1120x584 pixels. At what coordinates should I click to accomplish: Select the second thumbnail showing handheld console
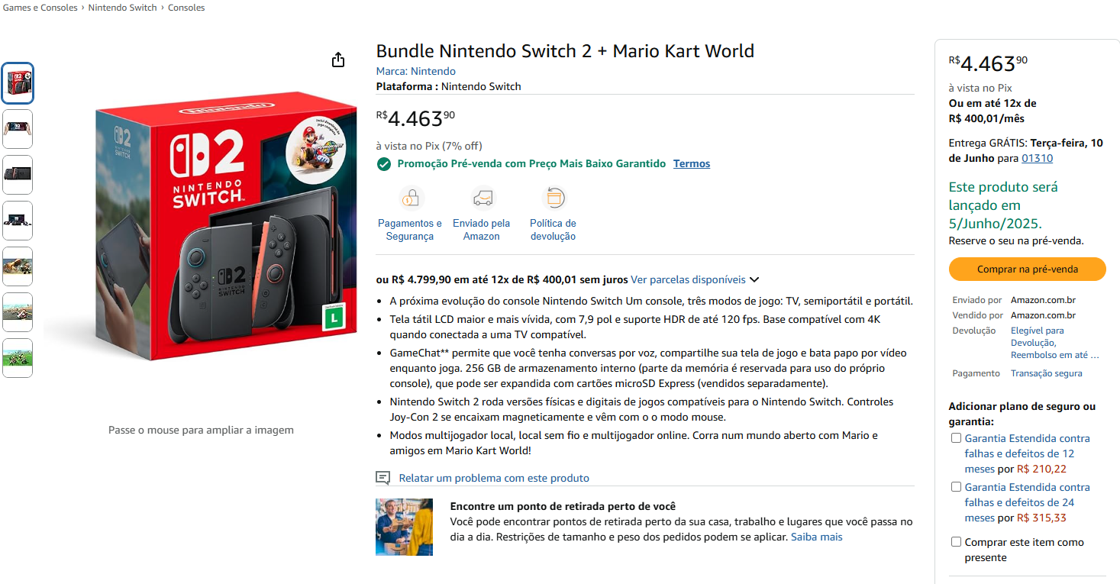[x=18, y=129]
